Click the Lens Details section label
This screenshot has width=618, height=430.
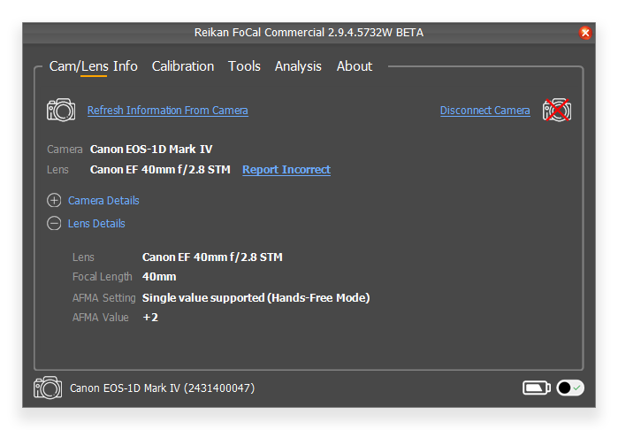pos(96,223)
